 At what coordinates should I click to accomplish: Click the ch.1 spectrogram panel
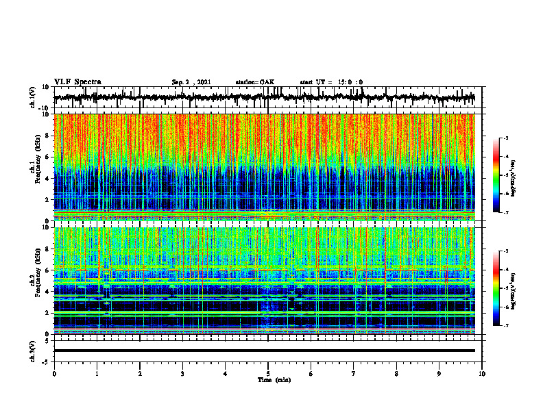click(264, 167)
